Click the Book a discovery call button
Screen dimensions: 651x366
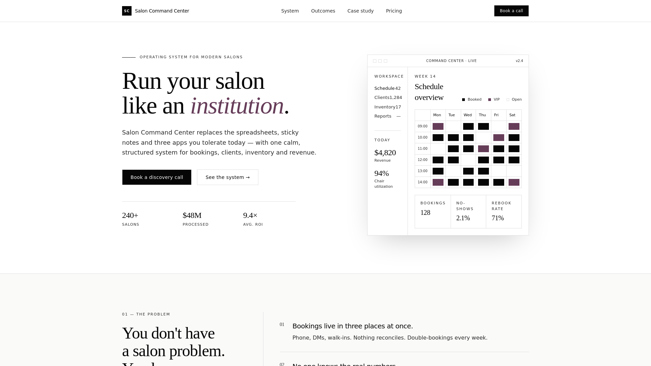pyautogui.click(x=157, y=177)
